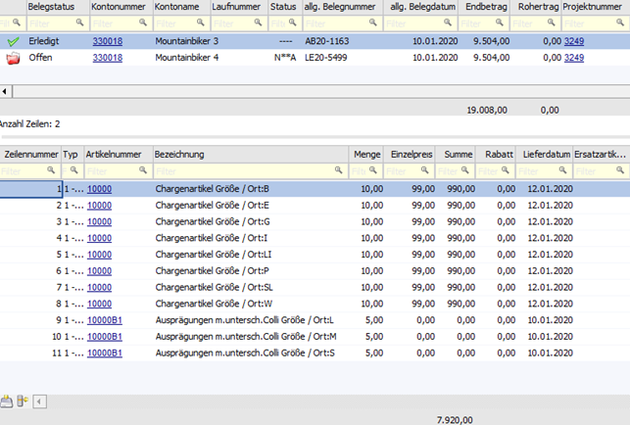The height and width of the screenshot is (425, 630).
Task: Open project link 3249 in the Offen row
Action: [572, 59]
